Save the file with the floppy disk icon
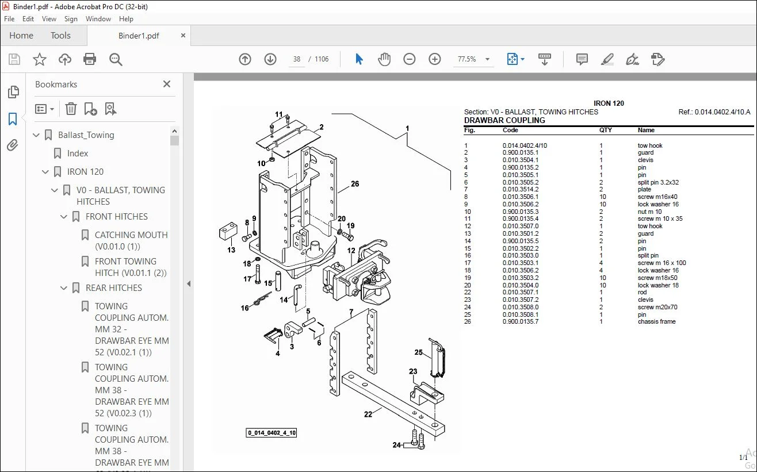Viewport: 757px width, 472px height. coord(14,59)
